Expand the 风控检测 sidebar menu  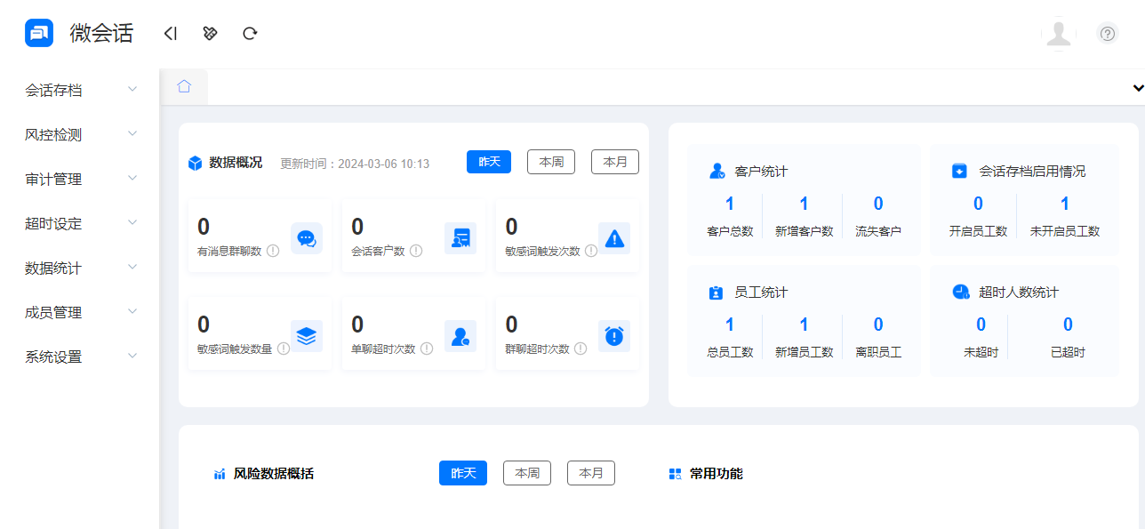(80, 134)
